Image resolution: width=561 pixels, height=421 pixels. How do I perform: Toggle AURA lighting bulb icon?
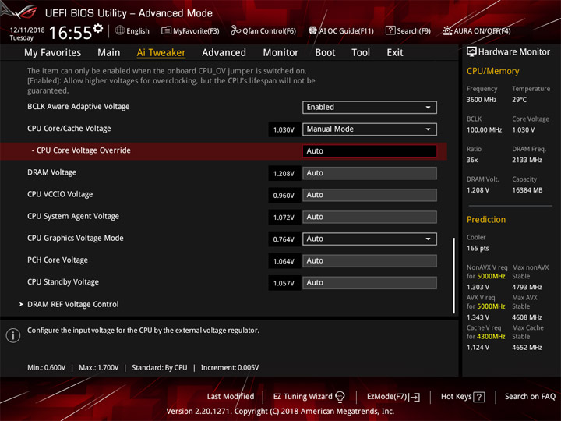(447, 30)
